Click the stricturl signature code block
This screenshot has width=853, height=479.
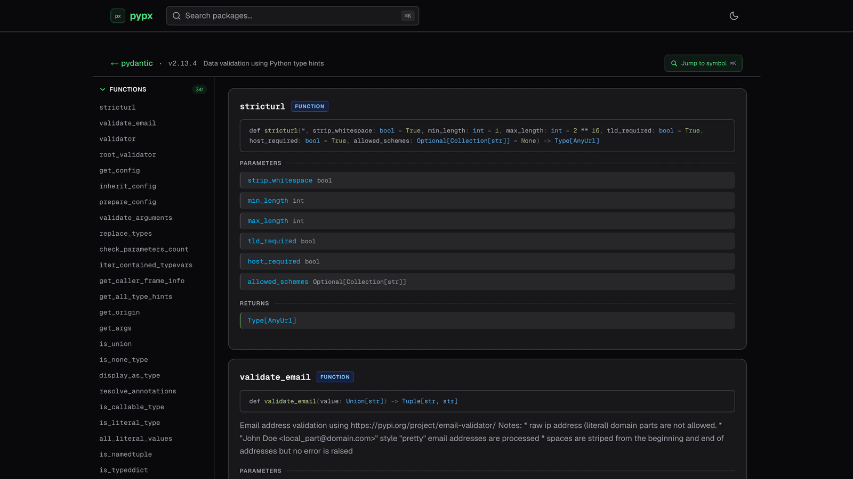click(x=487, y=136)
